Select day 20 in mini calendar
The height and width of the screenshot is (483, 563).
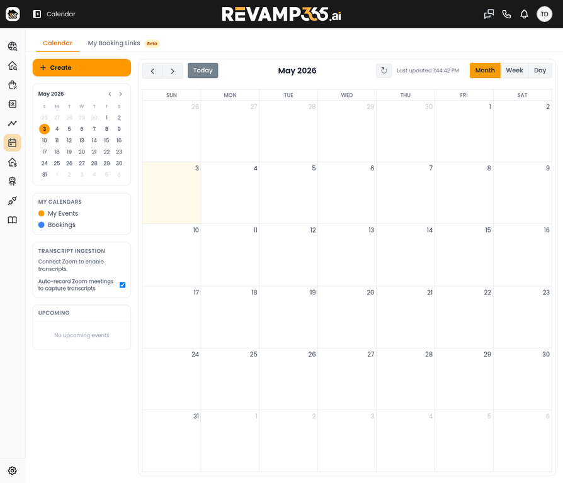click(x=82, y=152)
